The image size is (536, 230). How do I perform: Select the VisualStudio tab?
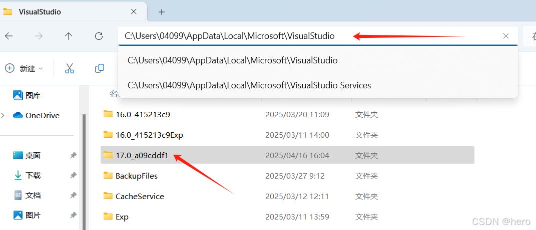[74, 12]
